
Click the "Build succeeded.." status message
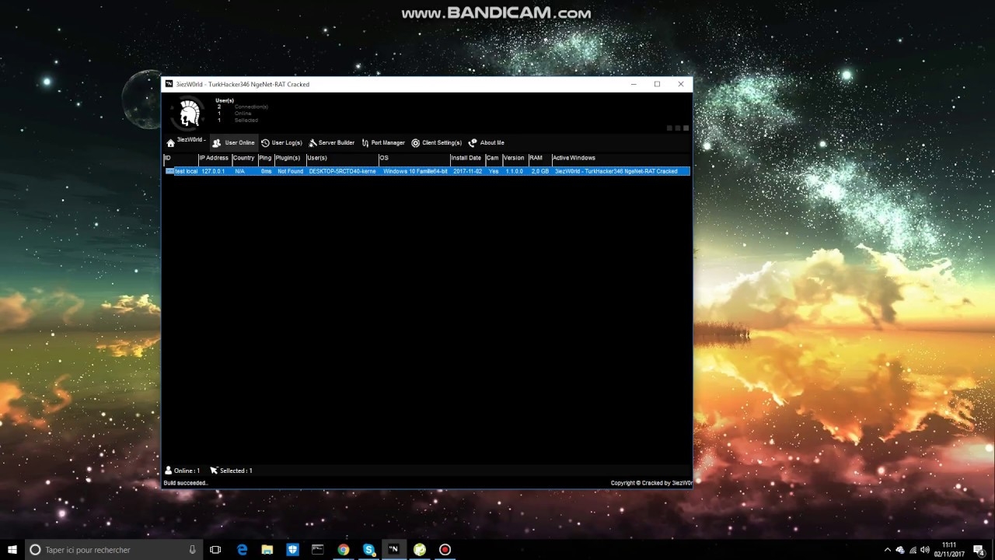[x=186, y=483]
